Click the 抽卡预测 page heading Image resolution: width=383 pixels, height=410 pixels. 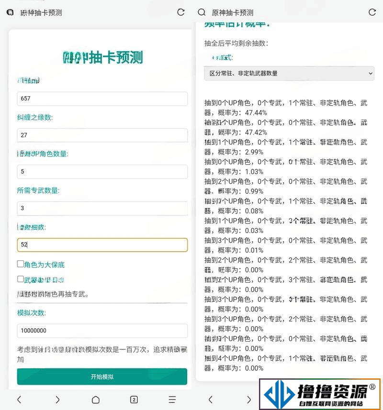click(x=103, y=57)
